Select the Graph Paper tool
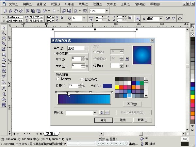This screenshot has height=147, width=196. 4,65
